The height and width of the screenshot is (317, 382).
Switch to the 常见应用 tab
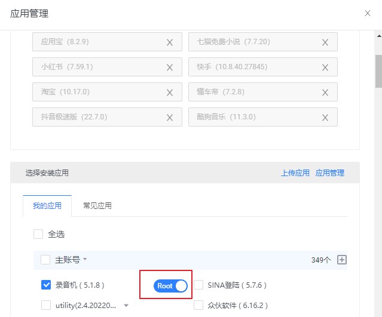(x=97, y=206)
